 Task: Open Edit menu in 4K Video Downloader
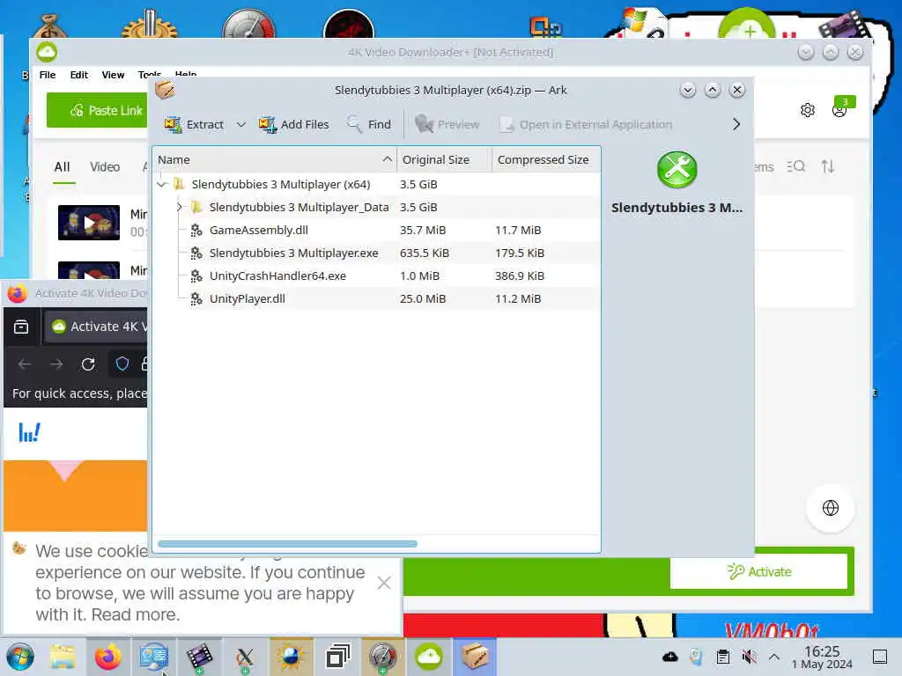click(x=78, y=75)
